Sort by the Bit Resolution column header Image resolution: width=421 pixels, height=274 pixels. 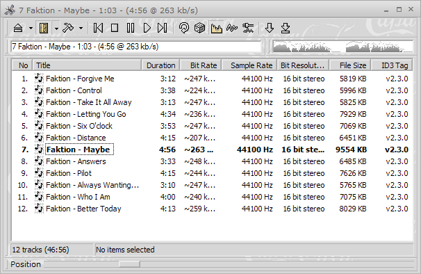point(303,65)
